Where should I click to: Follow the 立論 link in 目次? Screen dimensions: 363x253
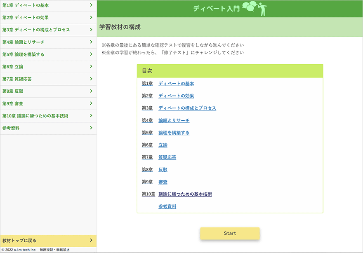point(163,145)
